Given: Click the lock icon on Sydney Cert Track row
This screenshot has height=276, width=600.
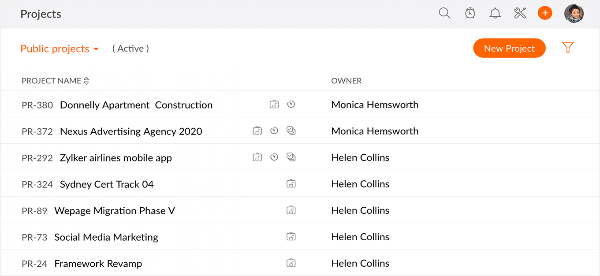Looking at the screenshot, I should 291,184.
